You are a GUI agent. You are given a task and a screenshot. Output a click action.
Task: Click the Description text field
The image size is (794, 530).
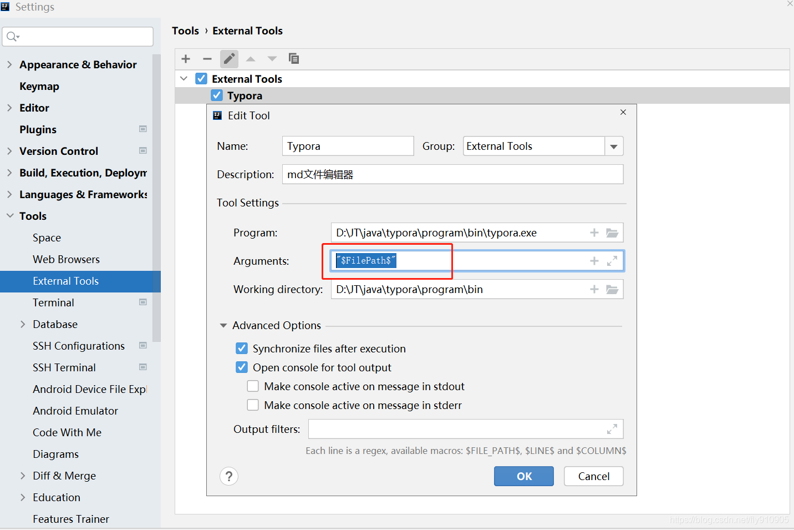[452, 175]
